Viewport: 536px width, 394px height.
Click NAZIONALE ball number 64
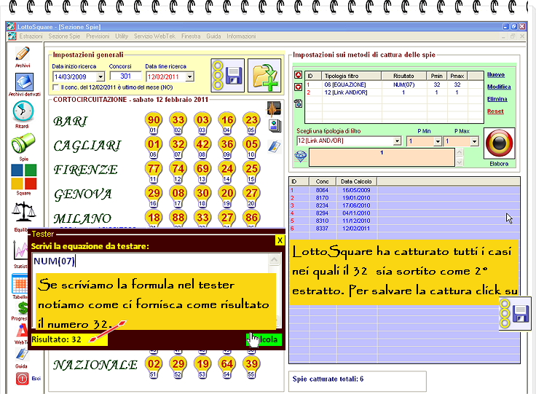[227, 364]
